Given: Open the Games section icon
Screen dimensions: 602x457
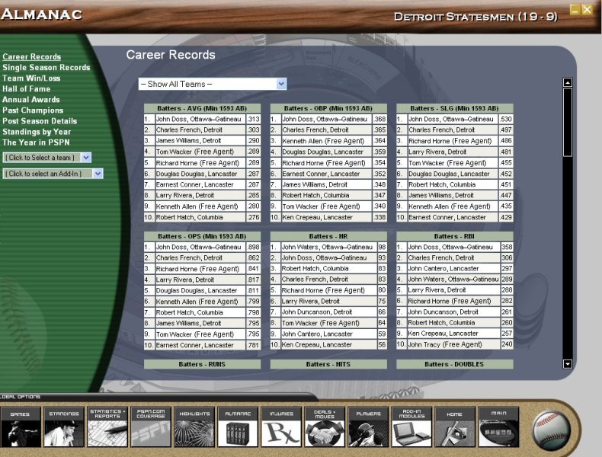Looking at the screenshot, I should 20,427.
